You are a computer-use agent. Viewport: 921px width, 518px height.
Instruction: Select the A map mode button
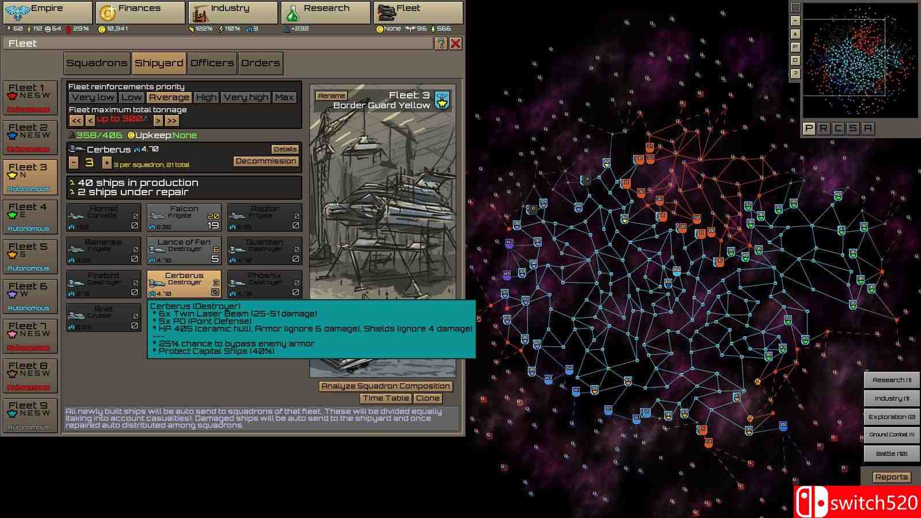tap(867, 128)
